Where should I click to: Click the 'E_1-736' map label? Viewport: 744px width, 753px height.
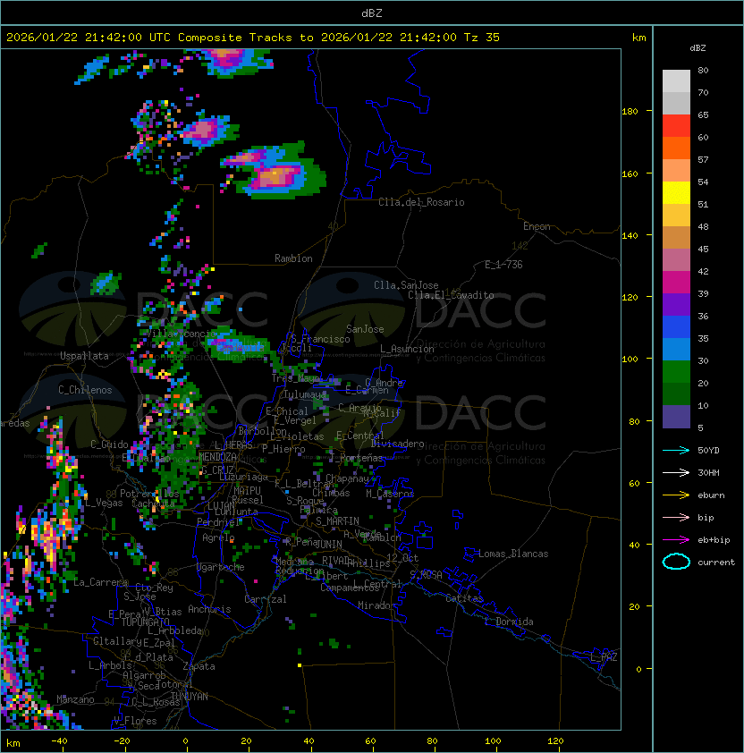coord(503,264)
